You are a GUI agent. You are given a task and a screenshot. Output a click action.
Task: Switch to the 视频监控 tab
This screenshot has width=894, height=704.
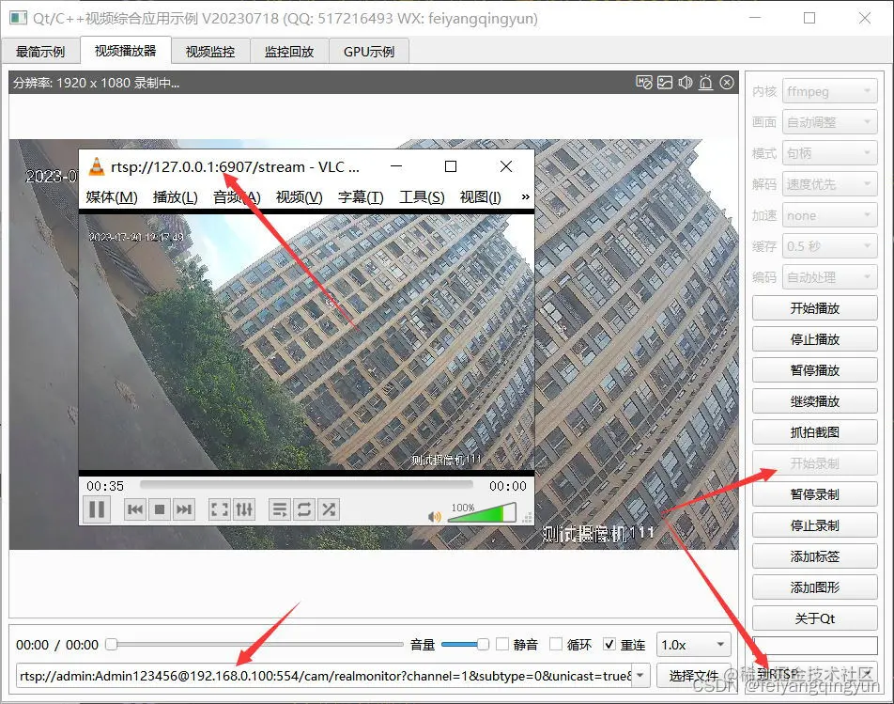click(209, 52)
